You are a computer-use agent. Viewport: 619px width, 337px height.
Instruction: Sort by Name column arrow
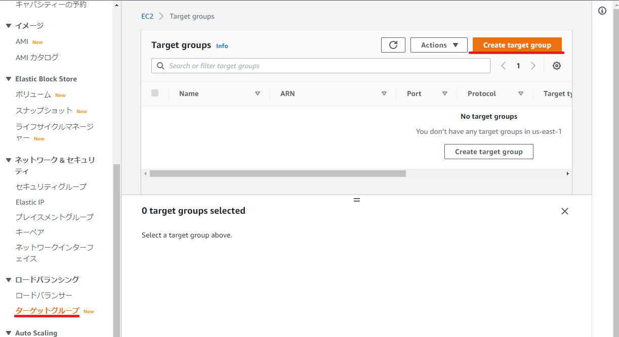click(x=258, y=93)
